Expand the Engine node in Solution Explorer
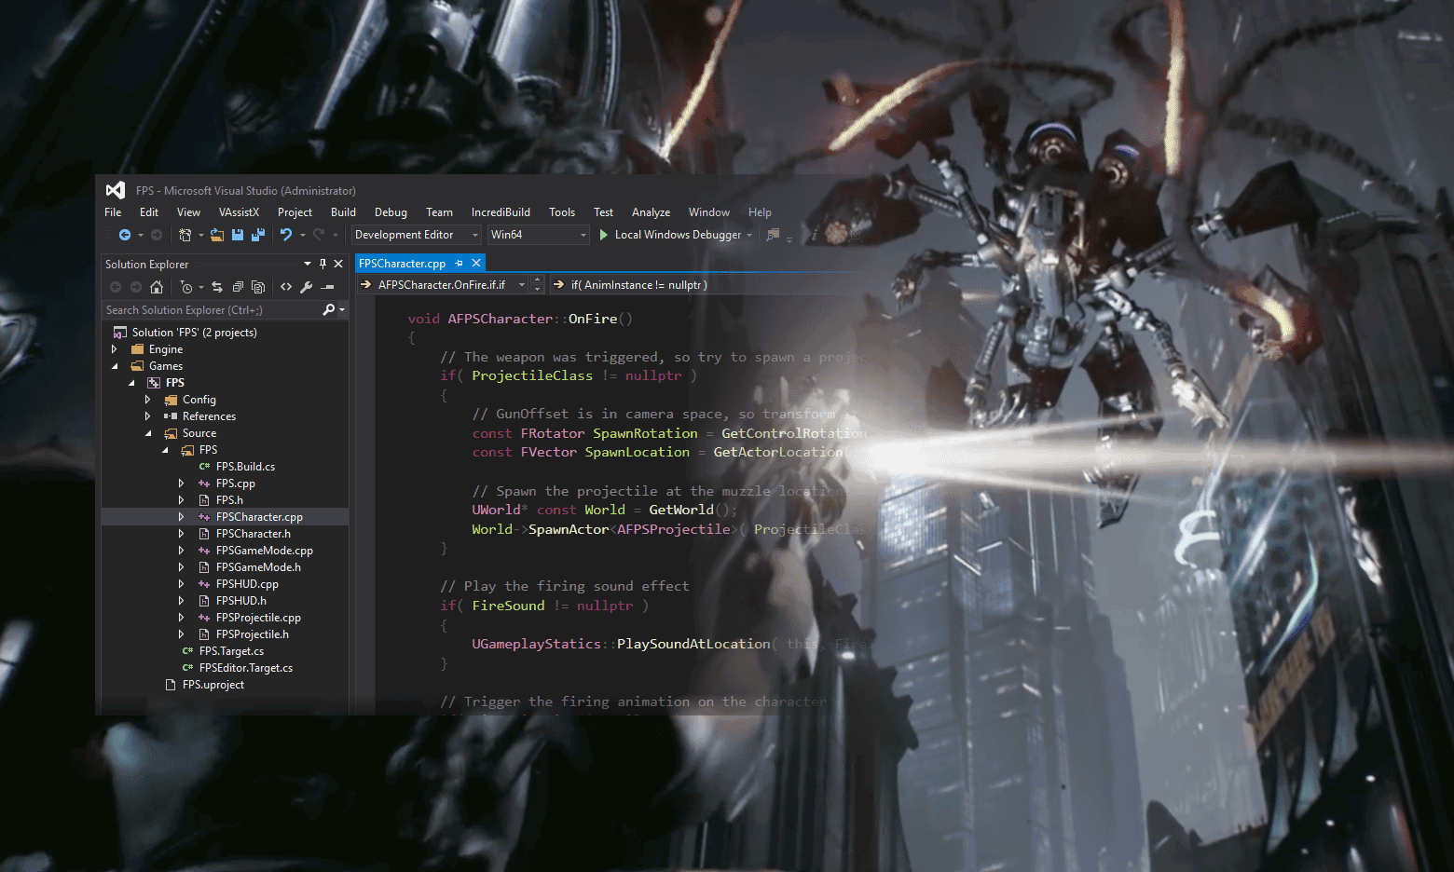Image resolution: width=1454 pixels, height=872 pixels. click(115, 348)
